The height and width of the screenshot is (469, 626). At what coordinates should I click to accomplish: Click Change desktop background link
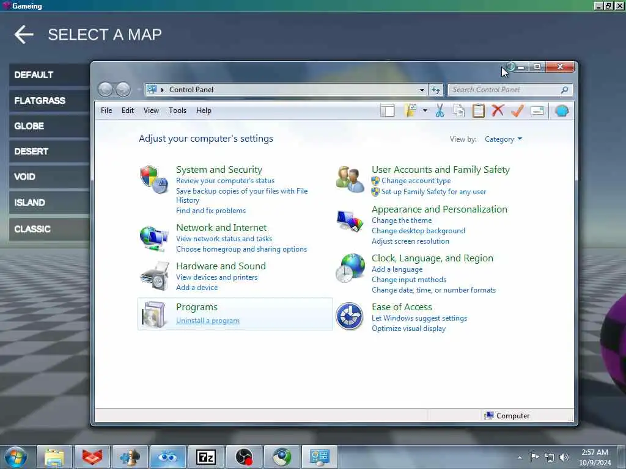click(418, 231)
